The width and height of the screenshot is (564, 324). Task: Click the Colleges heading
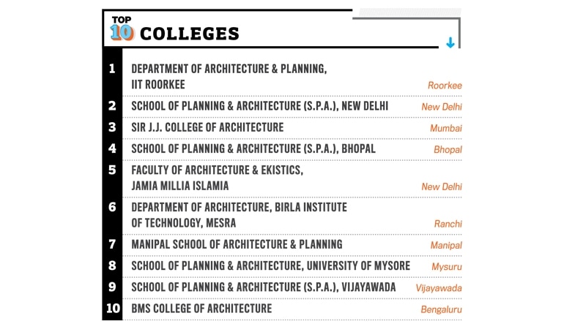189,34
